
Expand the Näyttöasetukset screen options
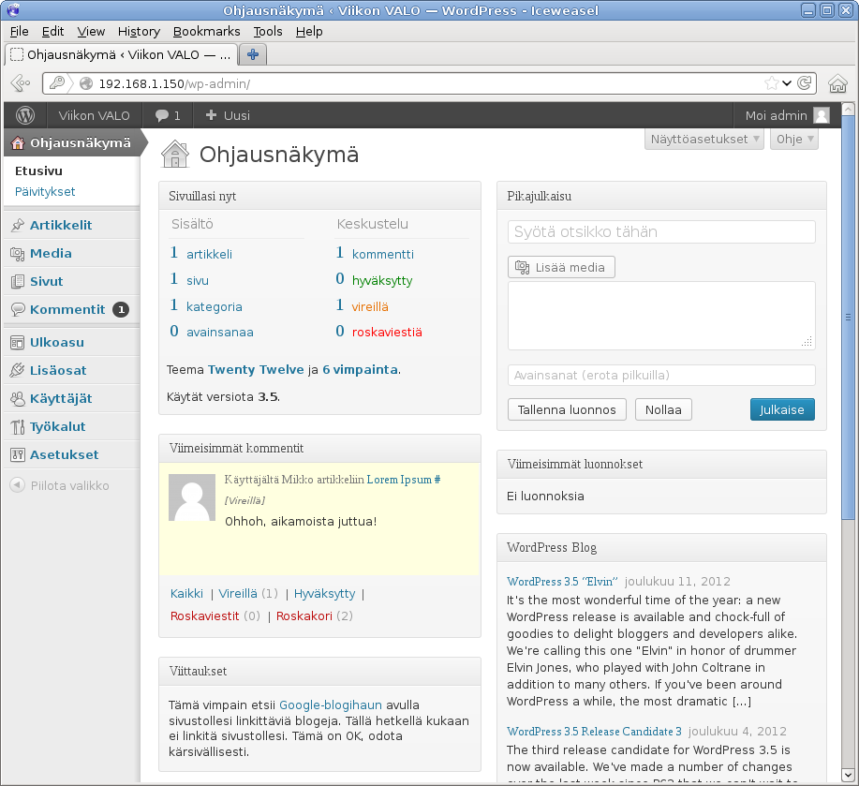(x=703, y=140)
